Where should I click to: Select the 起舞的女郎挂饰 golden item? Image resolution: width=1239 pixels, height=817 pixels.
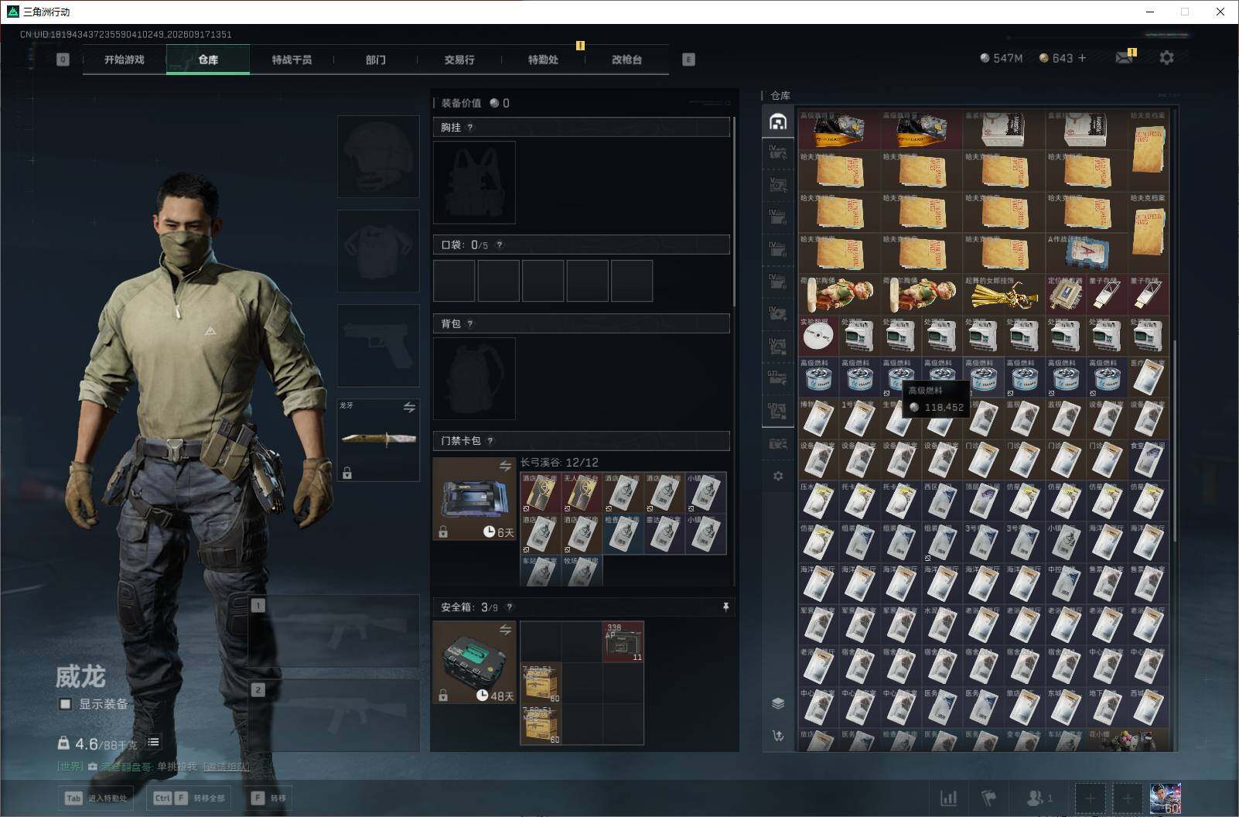(1003, 295)
